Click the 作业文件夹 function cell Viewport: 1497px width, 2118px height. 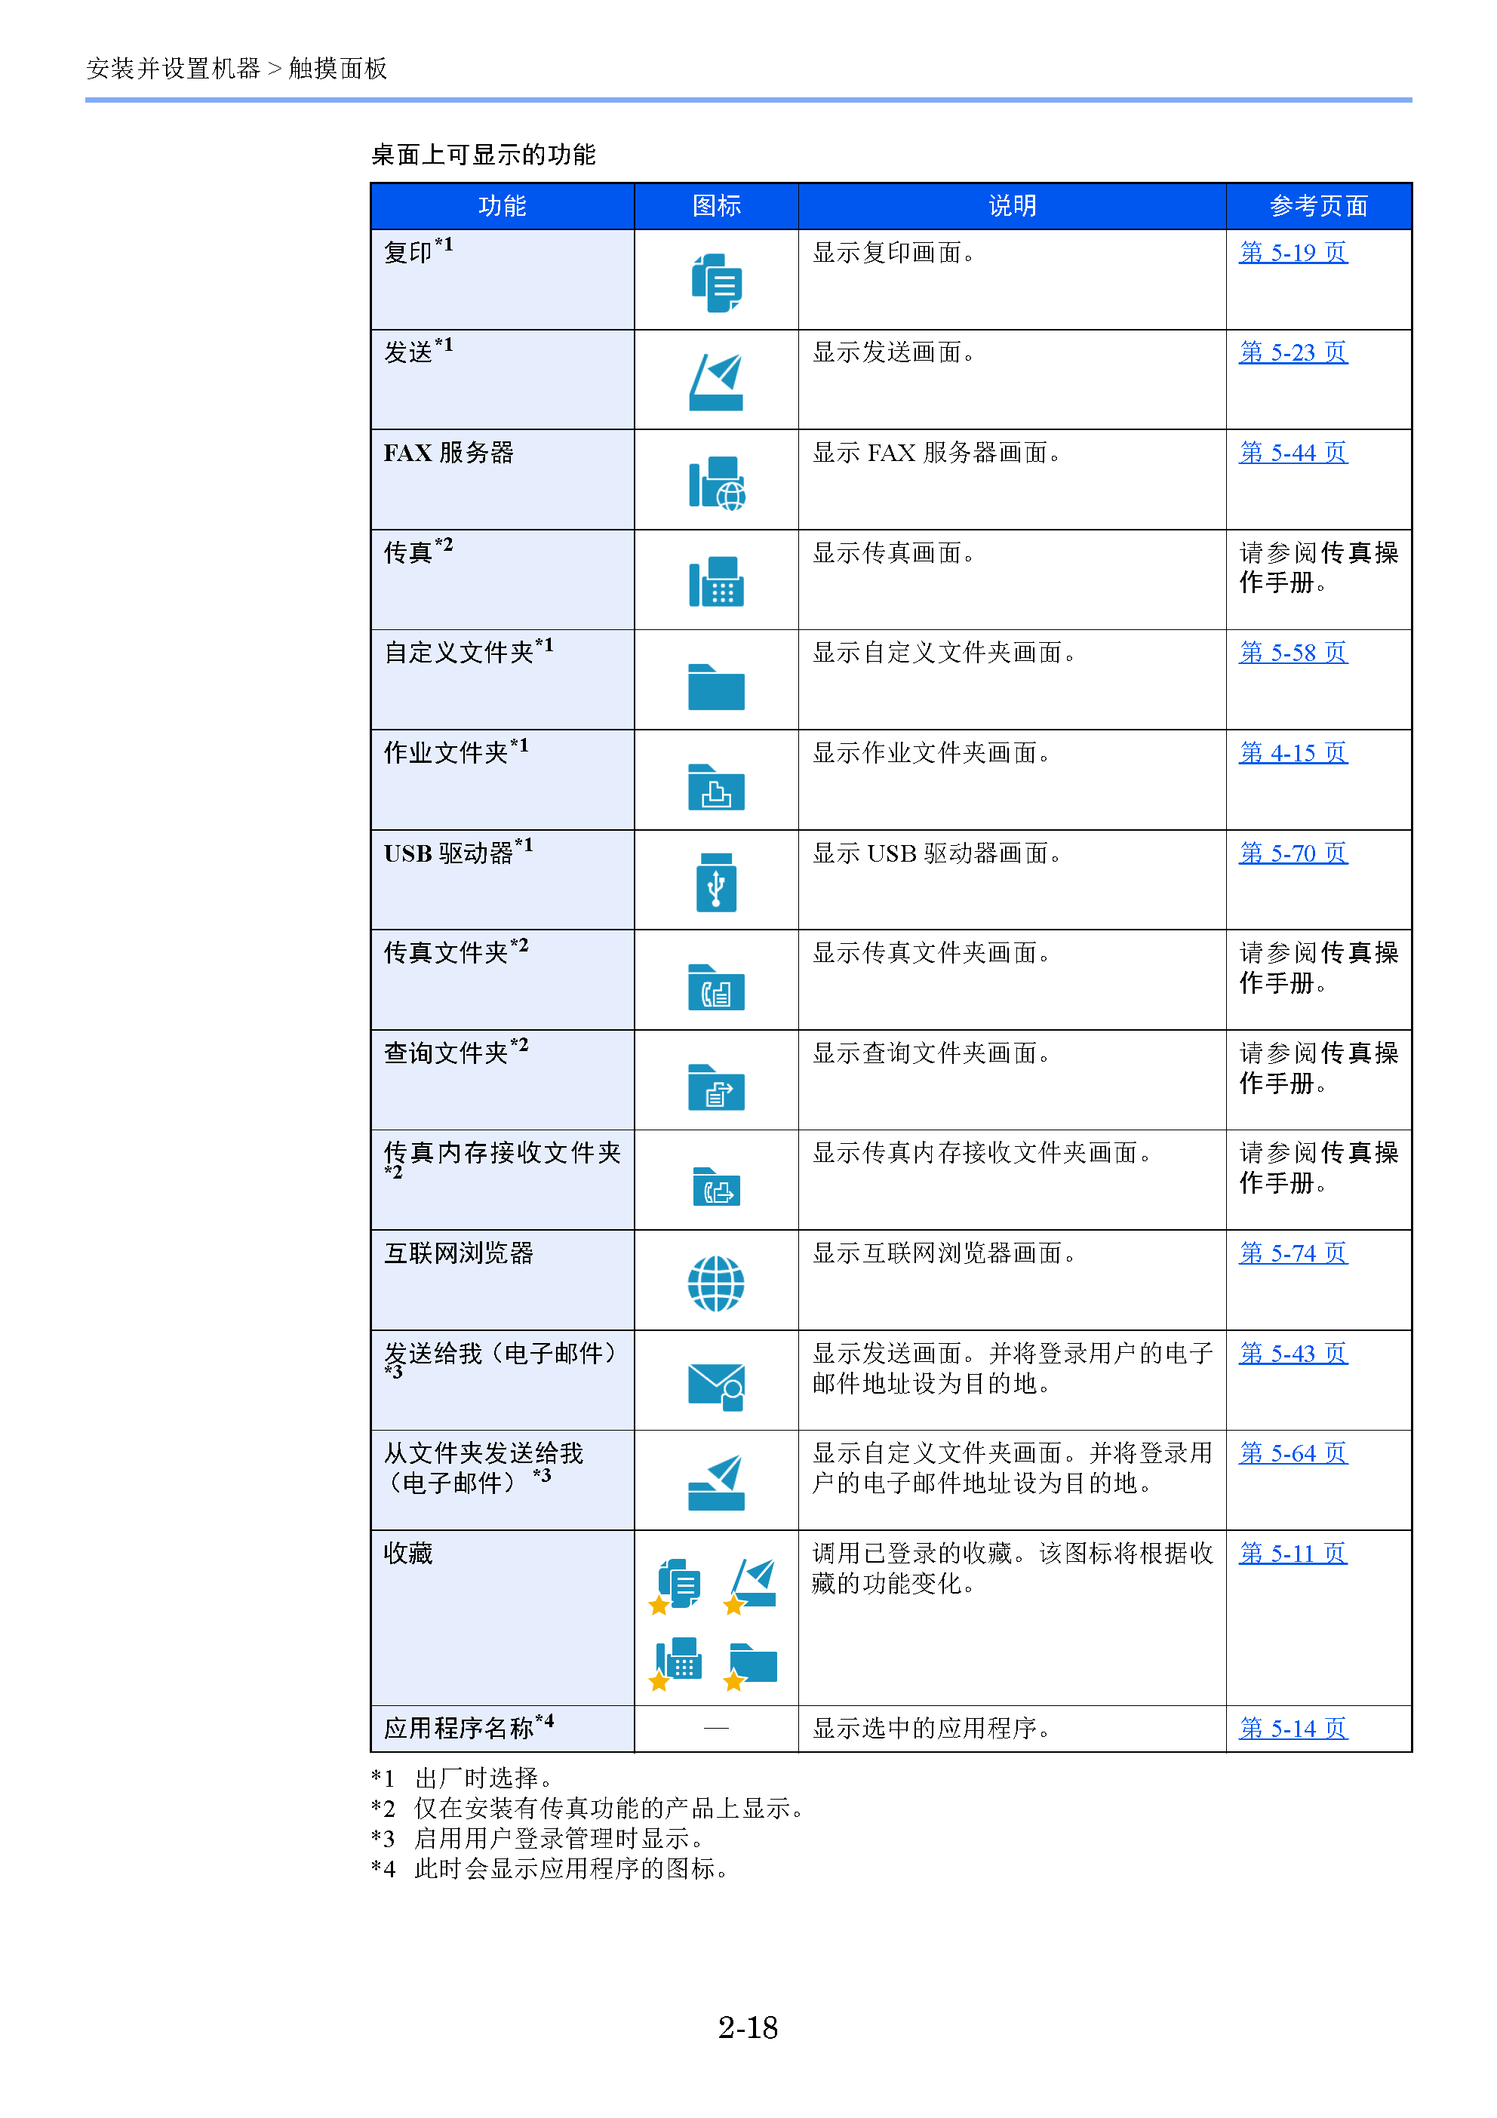pyautogui.click(x=503, y=779)
